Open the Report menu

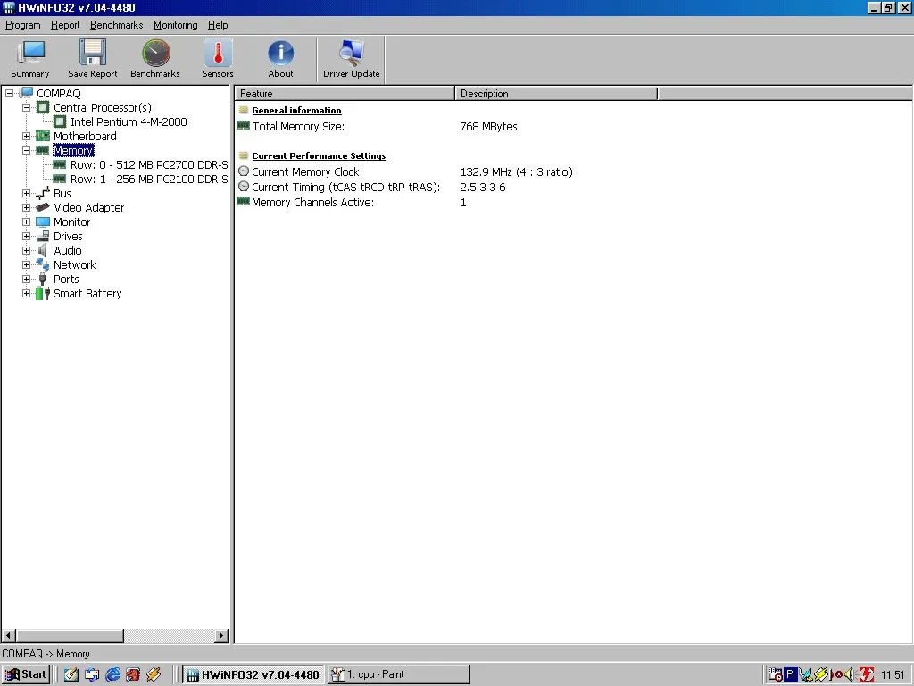(x=64, y=25)
